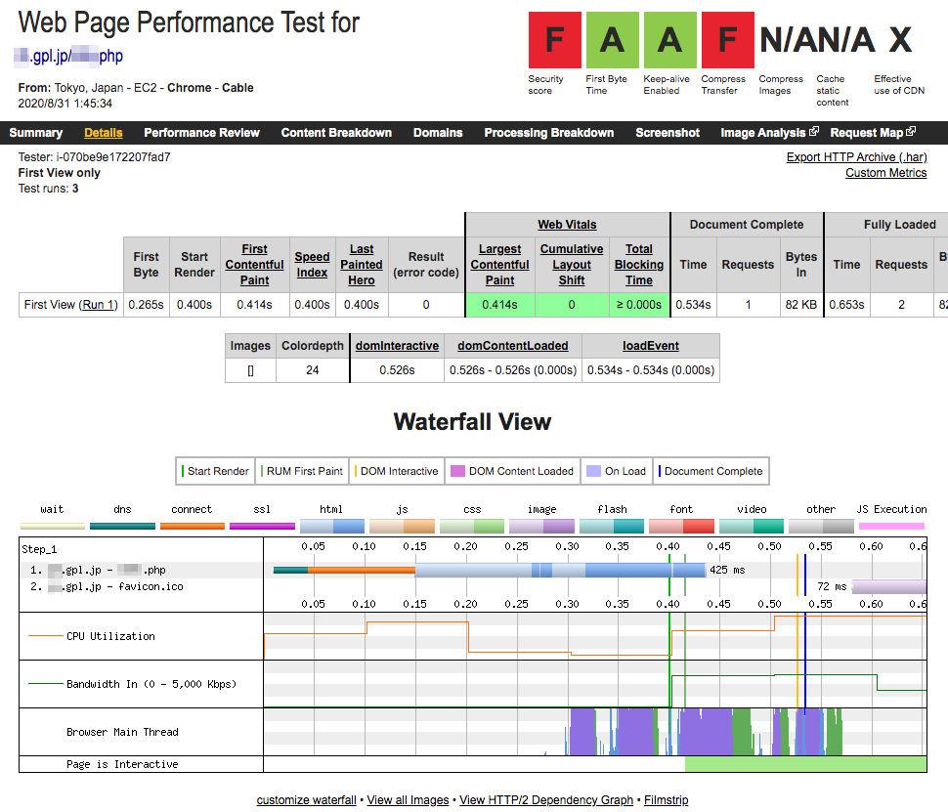Click the orange connect legend color swatch
948x812 pixels.
[192, 526]
